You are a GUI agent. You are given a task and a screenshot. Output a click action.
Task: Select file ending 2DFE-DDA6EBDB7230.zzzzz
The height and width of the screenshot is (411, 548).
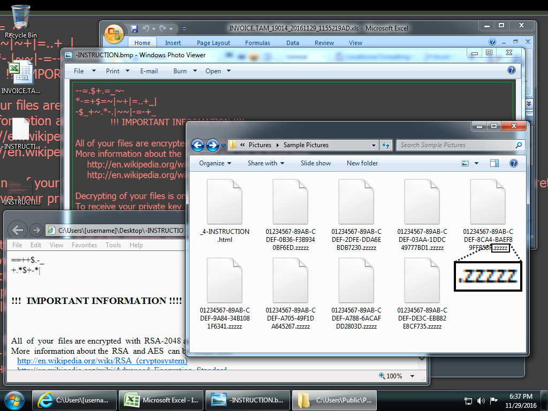[x=356, y=215]
